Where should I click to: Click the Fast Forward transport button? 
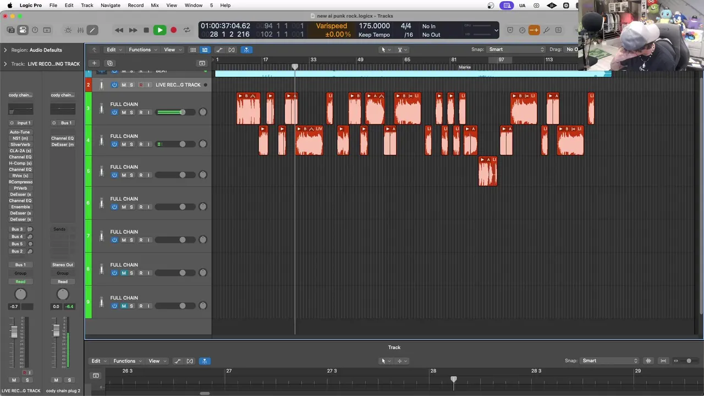tap(133, 30)
